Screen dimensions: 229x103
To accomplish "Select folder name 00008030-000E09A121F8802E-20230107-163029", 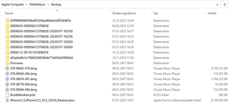I will click(41, 42).
